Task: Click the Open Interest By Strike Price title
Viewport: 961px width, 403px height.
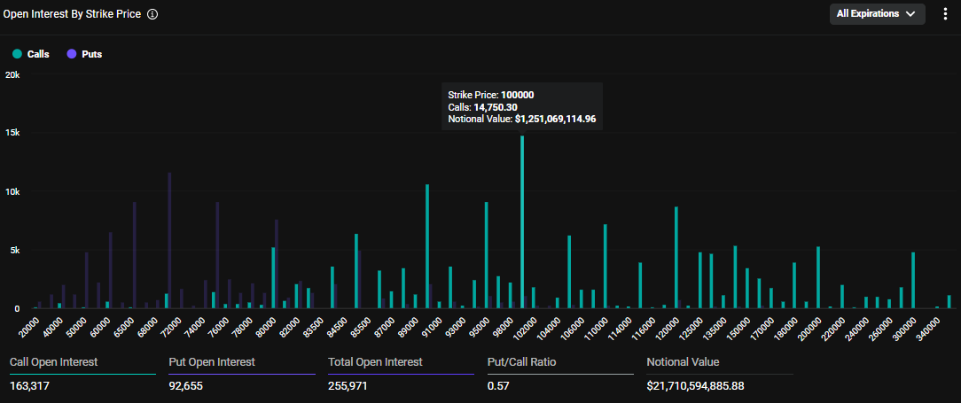Action: tap(72, 15)
